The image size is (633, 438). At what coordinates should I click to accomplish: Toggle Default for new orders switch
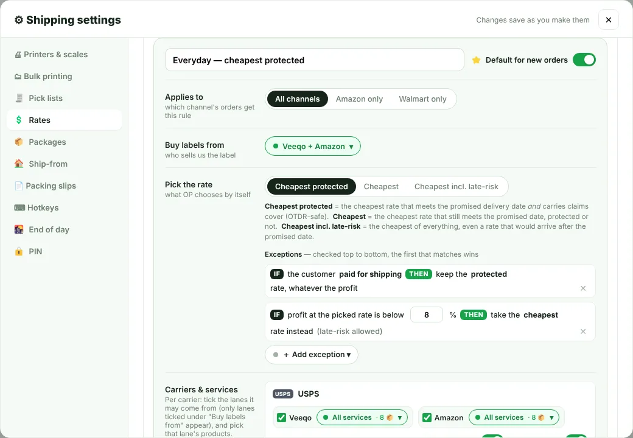click(x=584, y=60)
